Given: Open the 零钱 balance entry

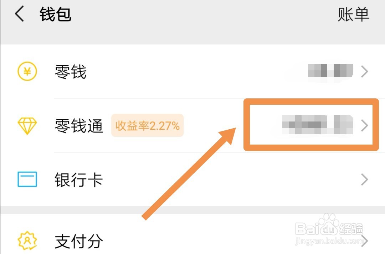Looking at the screenshot, I should 192,71.
